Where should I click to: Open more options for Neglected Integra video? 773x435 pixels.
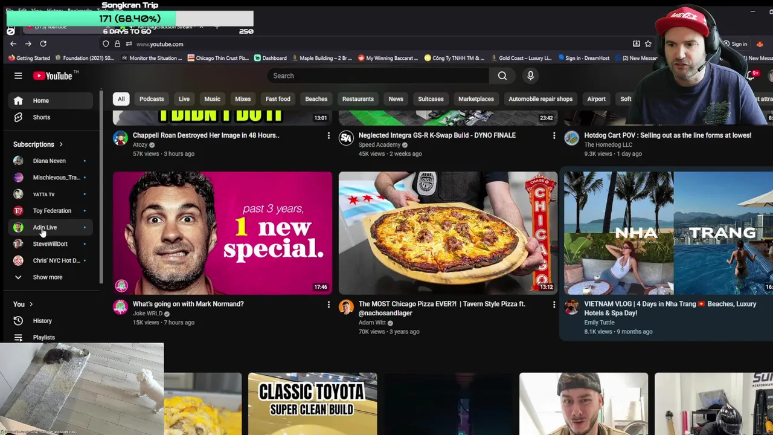(x=554, y=136)
